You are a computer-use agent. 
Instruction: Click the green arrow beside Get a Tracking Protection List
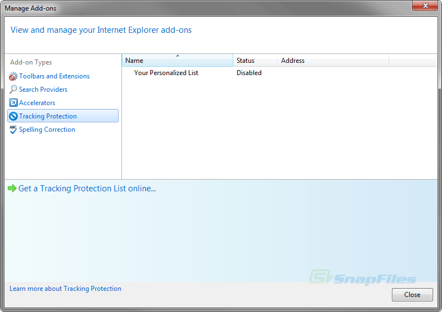coord(12,189)
